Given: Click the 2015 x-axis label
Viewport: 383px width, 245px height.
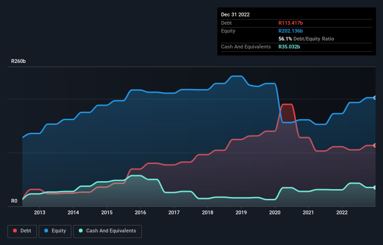Looking at the screenshot, I should 107,212.
